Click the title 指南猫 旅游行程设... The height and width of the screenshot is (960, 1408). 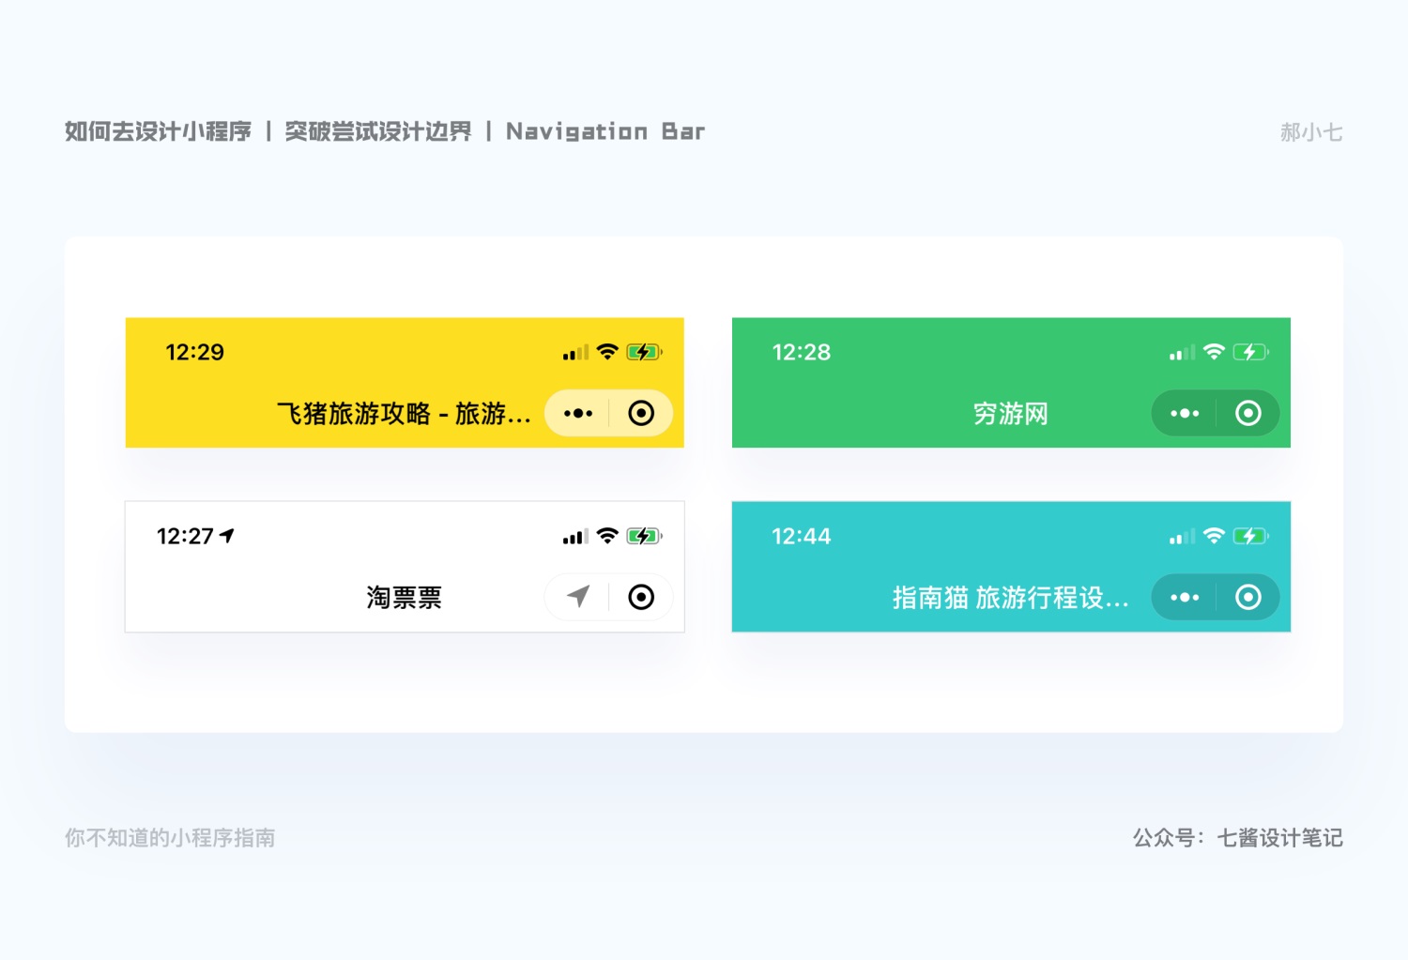[x=1011, y=598]
